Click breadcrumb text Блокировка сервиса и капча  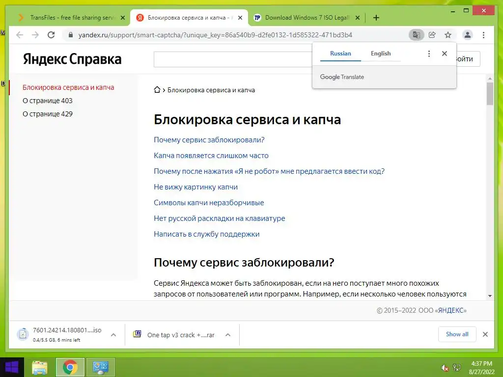point(211,90)
